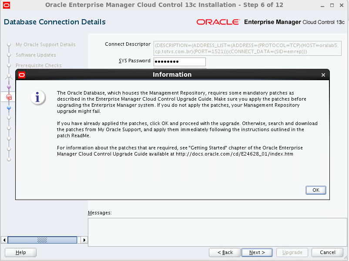The width and height of the screenshot is (349, 261).
Task: Proceed by clicking Next
Action: tap(257, 252)
